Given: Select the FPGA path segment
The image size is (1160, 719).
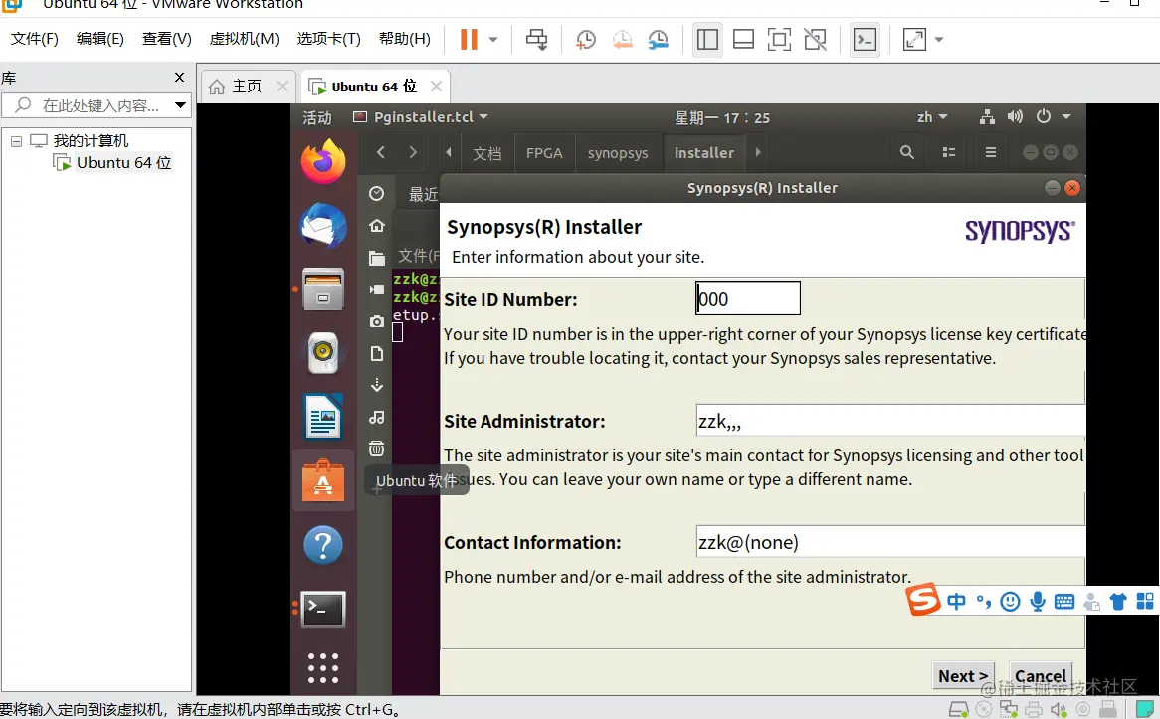Looking at the screenshot, I should 544,153.
